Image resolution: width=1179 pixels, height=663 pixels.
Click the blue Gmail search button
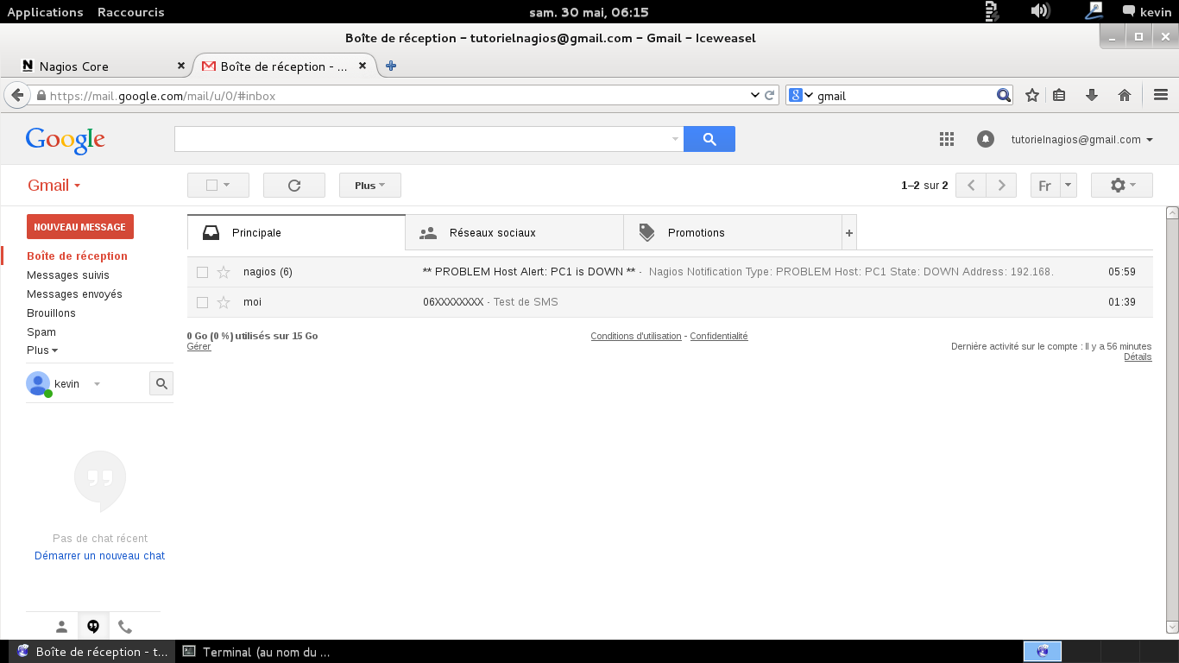point(709,139)
